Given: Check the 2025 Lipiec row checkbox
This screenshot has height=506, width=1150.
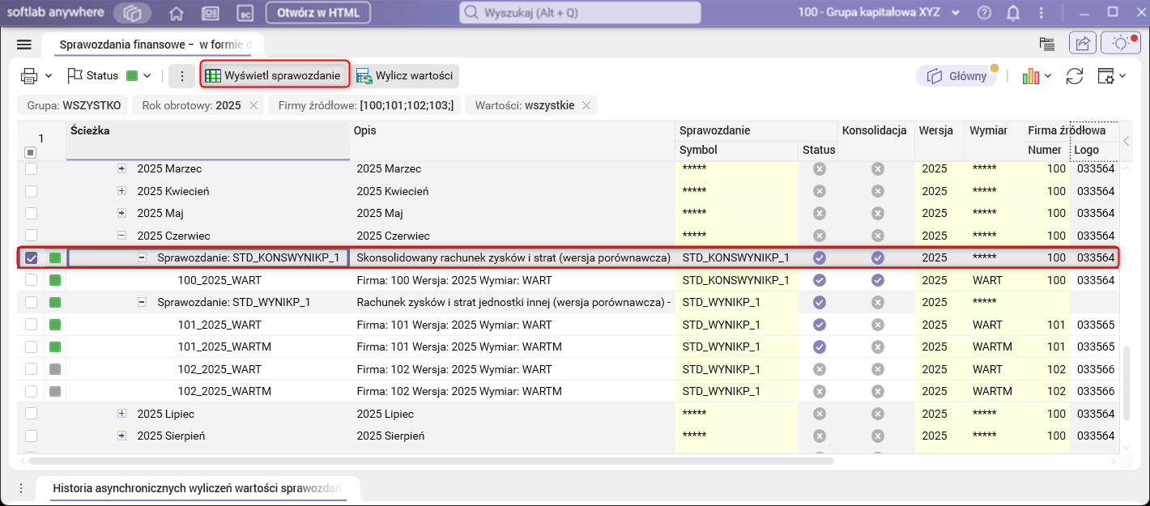Looking at the screenshot, I should 31,414.
